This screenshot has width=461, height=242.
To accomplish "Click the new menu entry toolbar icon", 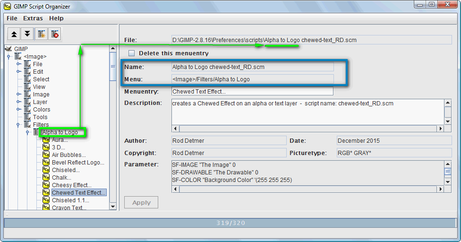I will click(42, 34).
